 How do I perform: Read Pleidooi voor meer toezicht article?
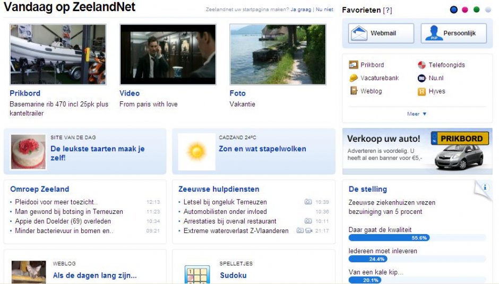(x=56, y=202)
